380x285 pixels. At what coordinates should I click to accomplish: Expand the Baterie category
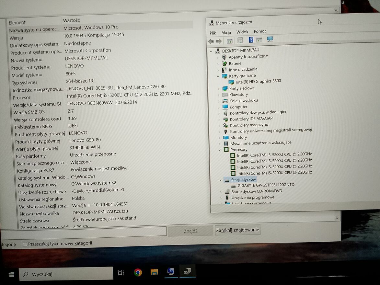pyautogui.click(x=218, y=63)
